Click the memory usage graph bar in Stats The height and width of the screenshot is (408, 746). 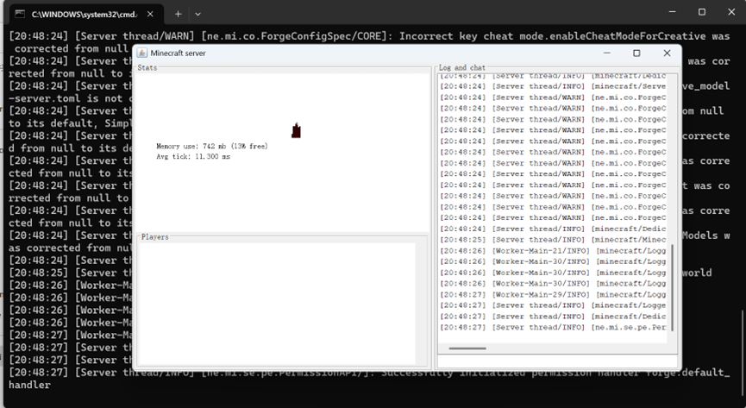tap(296, 130)
